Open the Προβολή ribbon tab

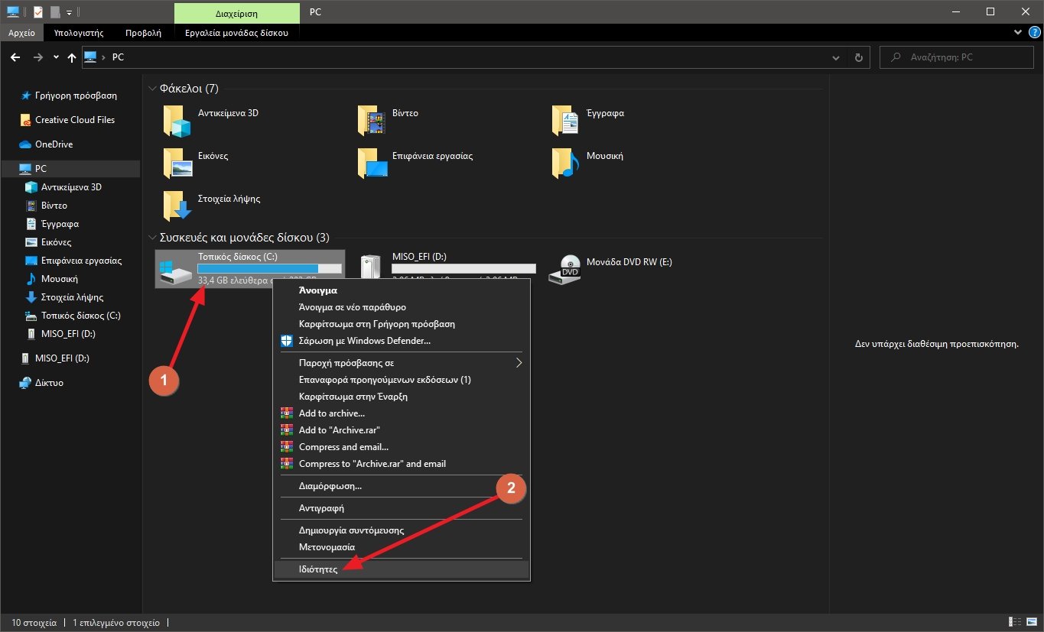pos(143,33)
